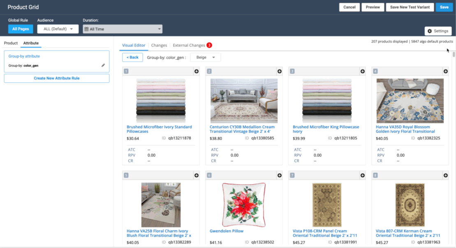The height and width of the screenshot is (248, 456).
Task: Click the Preview button
Action: [373, 7]
